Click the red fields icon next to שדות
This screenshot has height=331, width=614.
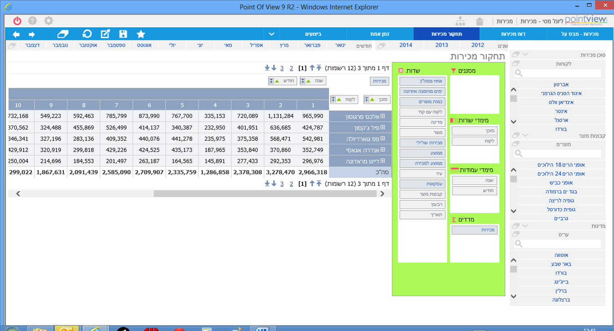401,70
